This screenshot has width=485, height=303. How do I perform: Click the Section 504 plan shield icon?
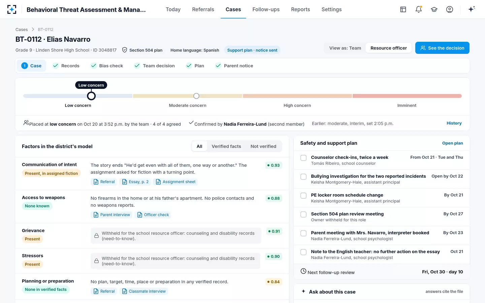tap(125, 50)
